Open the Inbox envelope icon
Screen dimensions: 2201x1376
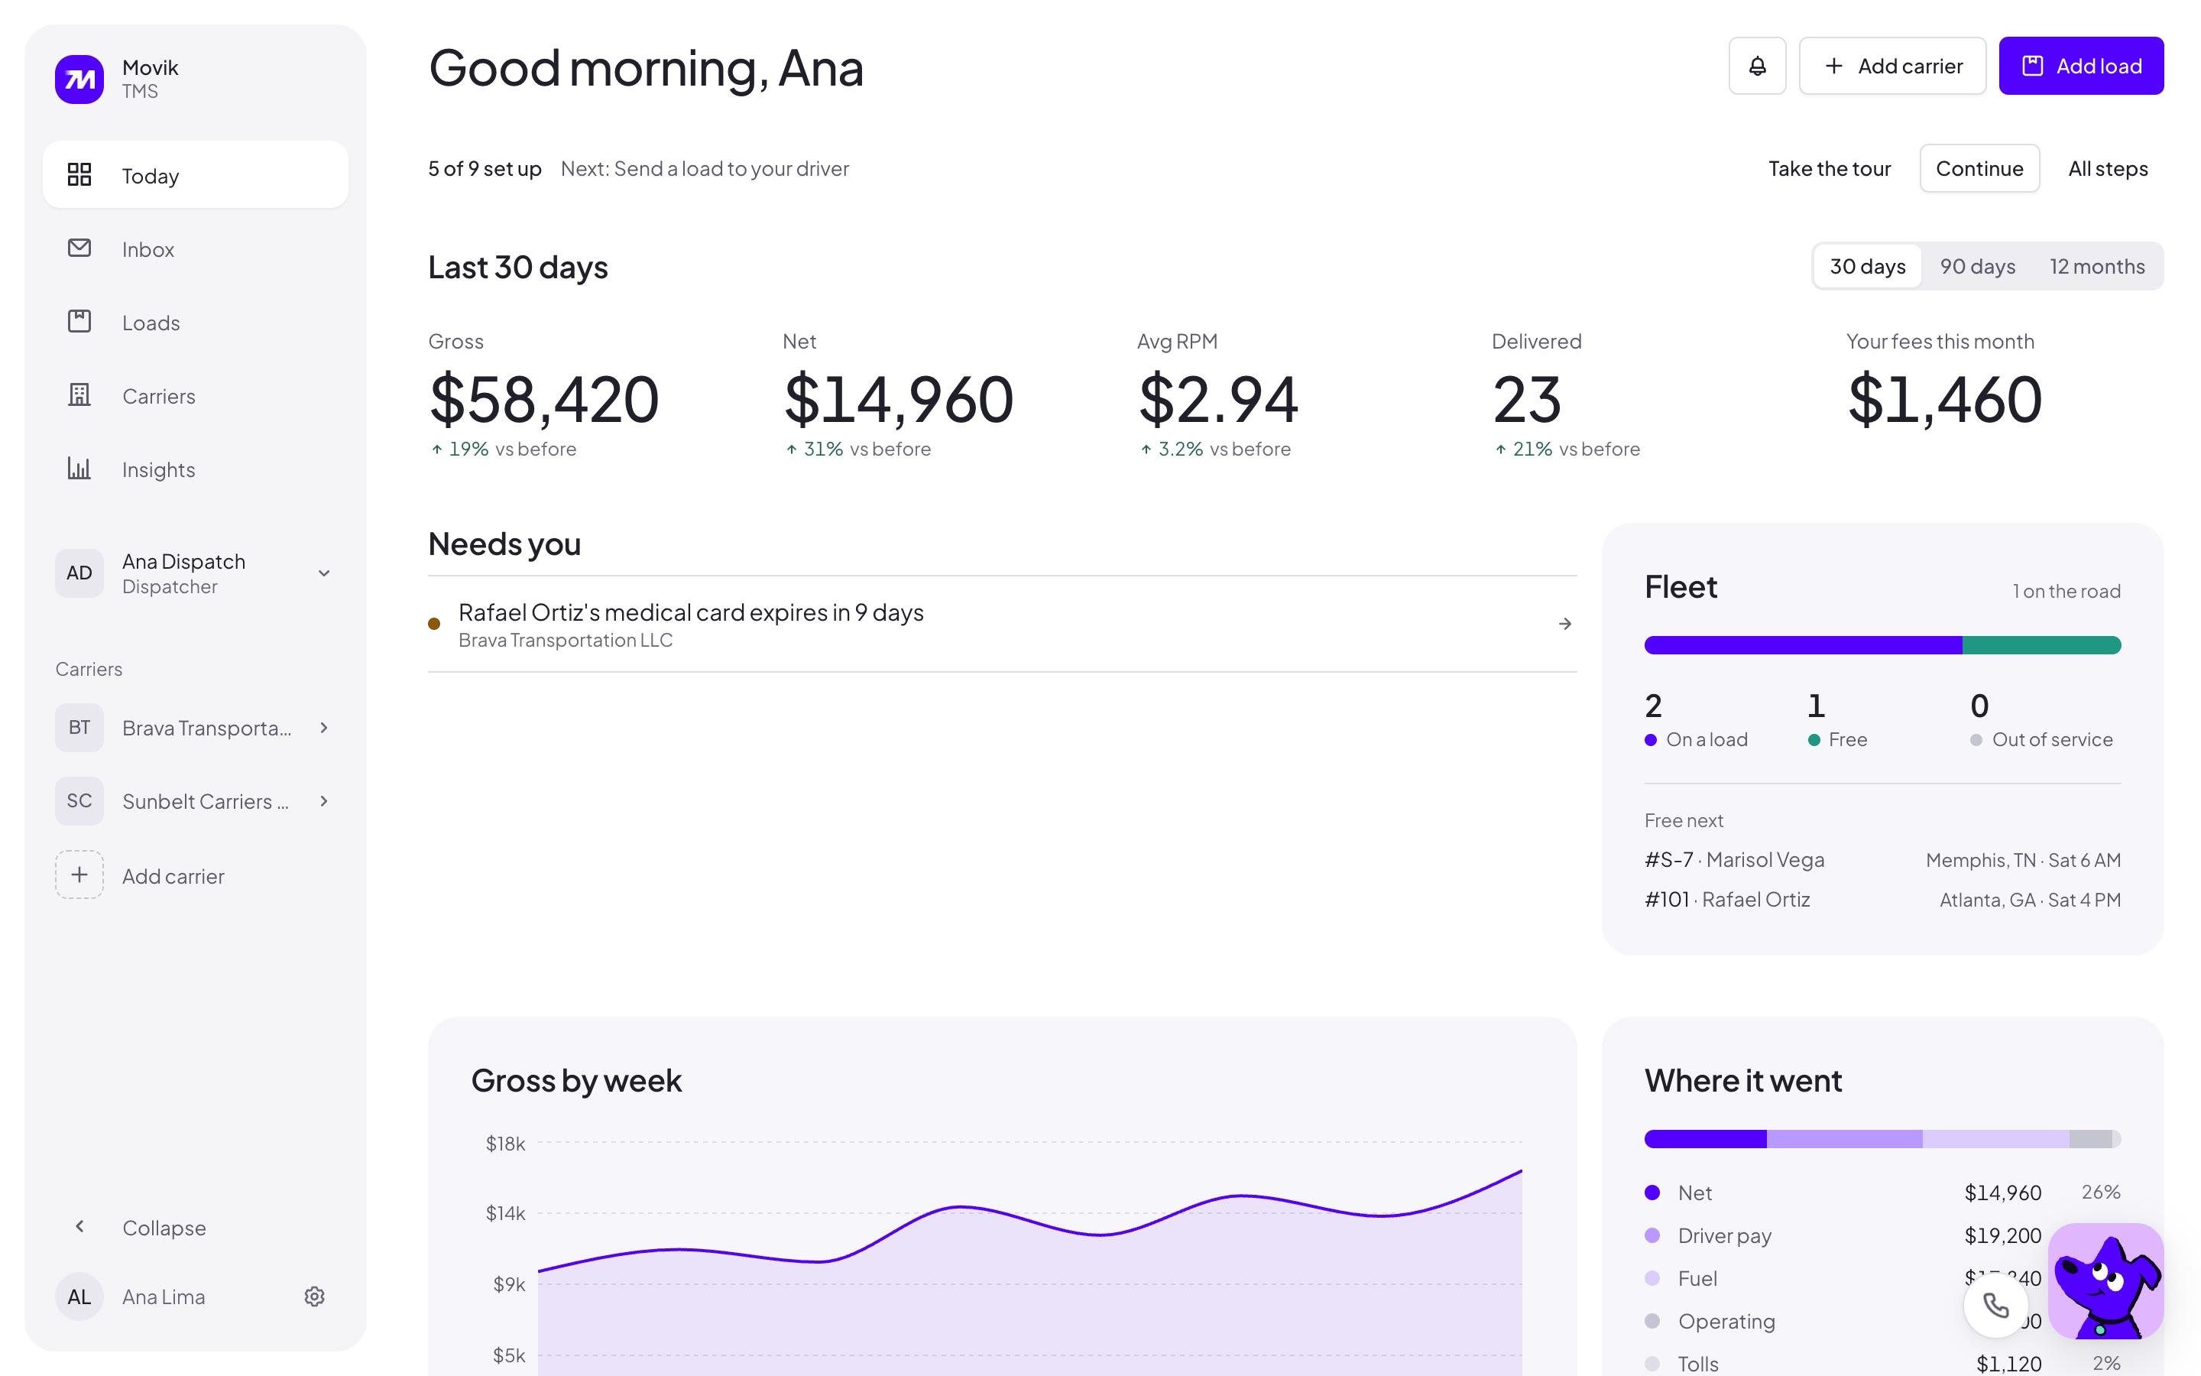point(79,248)
